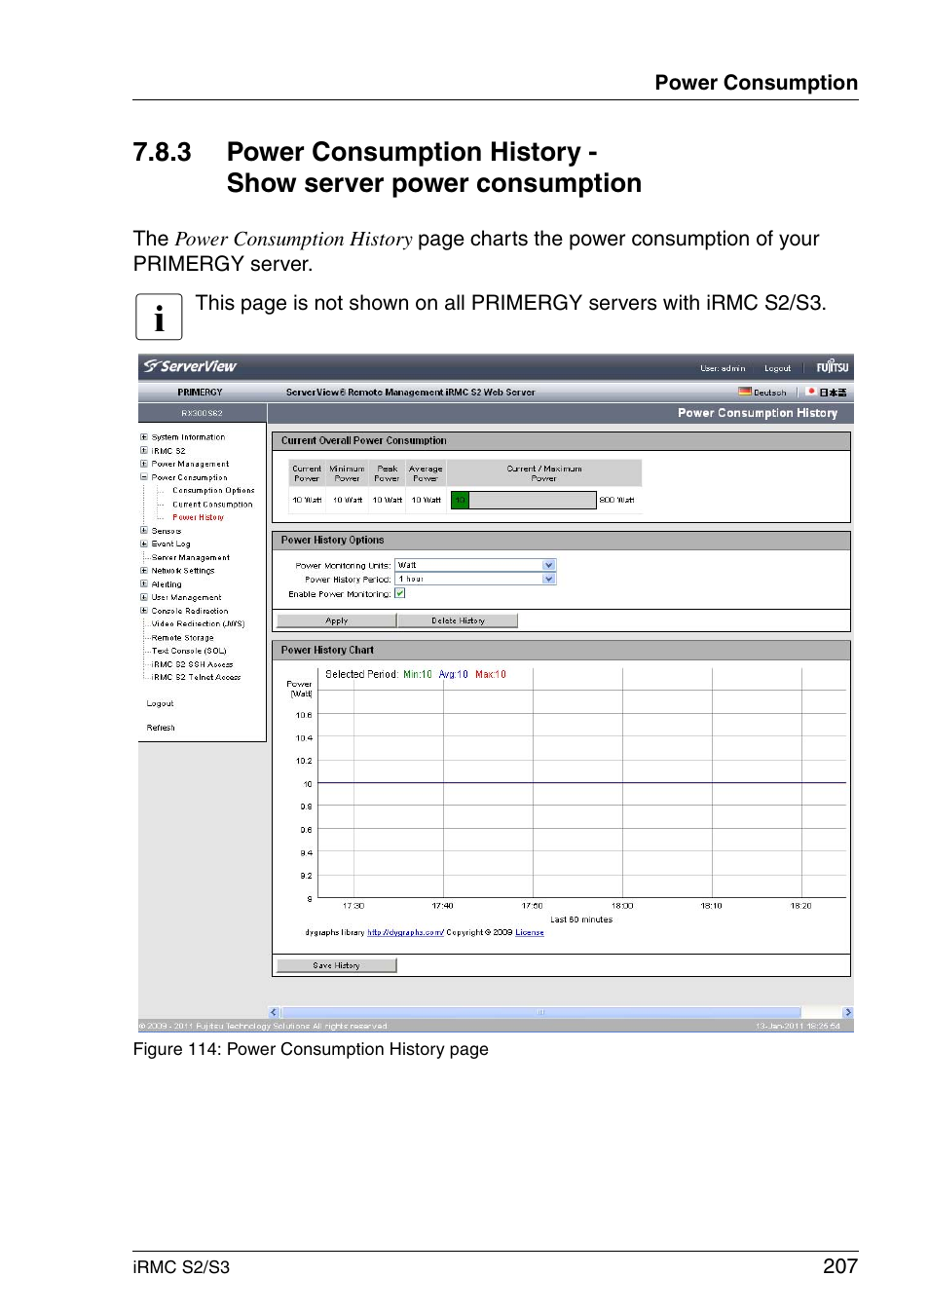Open Video Redirection (JWS)
The image size is (929, 1314).
pos(198,623)
